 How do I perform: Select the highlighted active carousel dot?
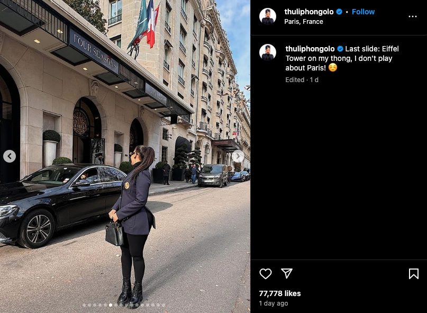111,305
